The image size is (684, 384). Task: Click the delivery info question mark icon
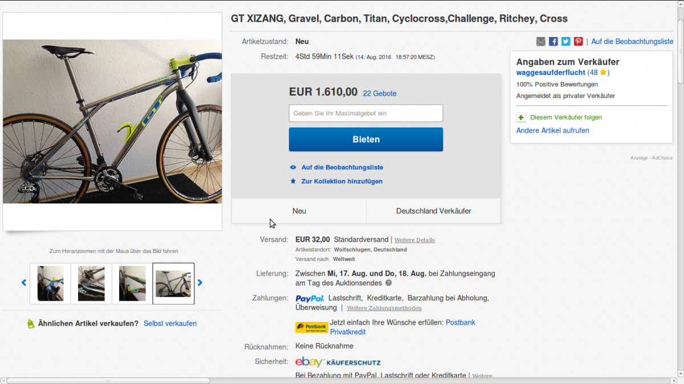[389, 283]
